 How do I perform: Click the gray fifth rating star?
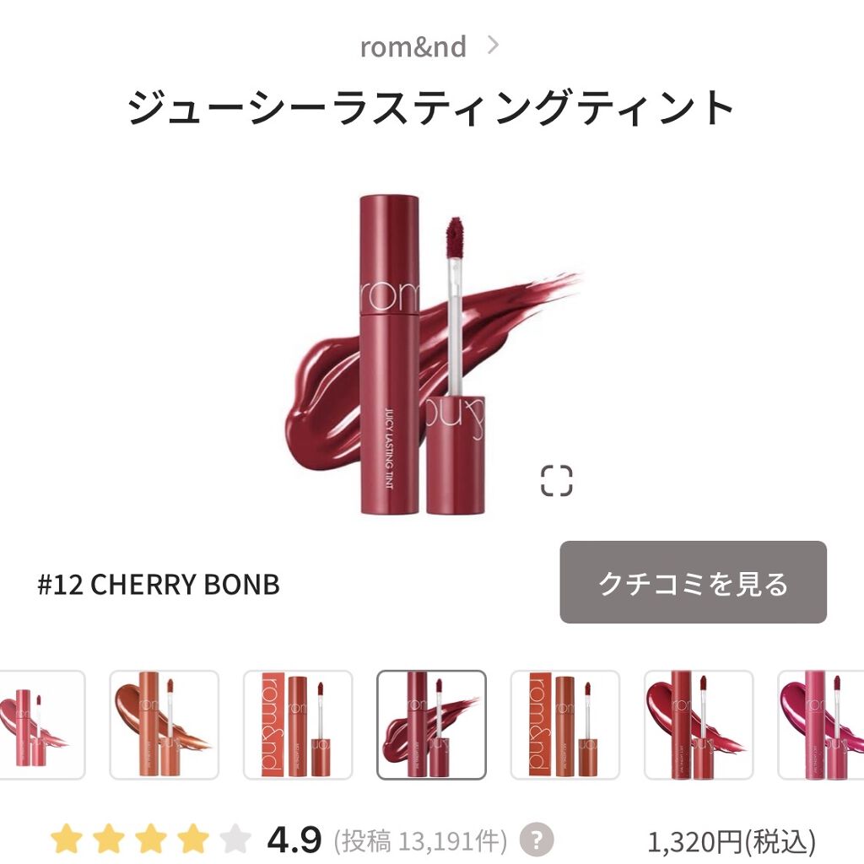(235, 840)
